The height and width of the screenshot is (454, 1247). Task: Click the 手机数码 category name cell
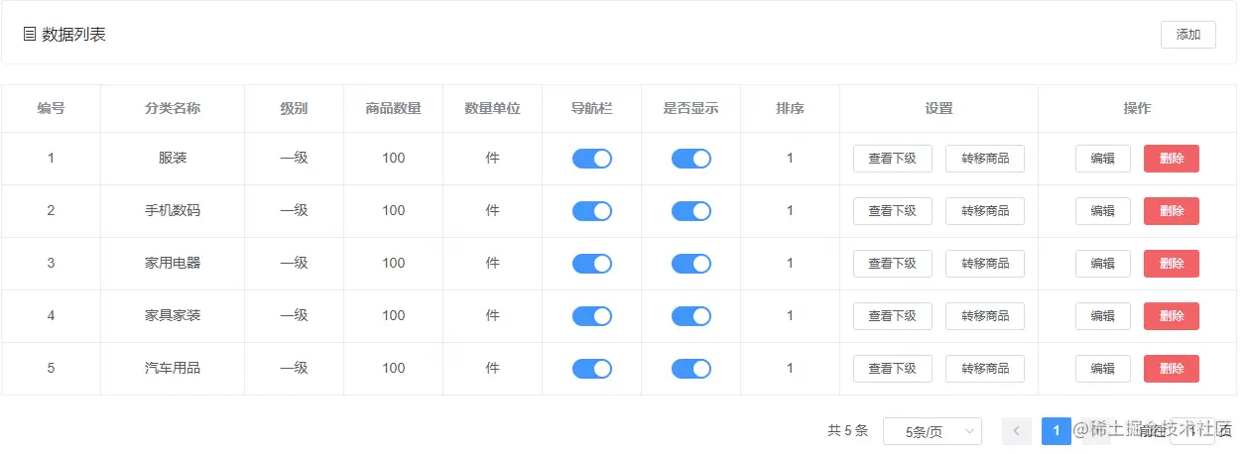[173, 211]
